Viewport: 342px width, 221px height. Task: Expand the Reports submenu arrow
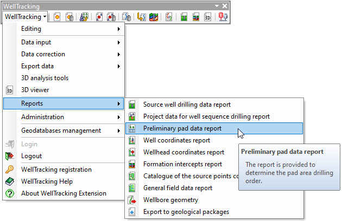pos(119,104)
